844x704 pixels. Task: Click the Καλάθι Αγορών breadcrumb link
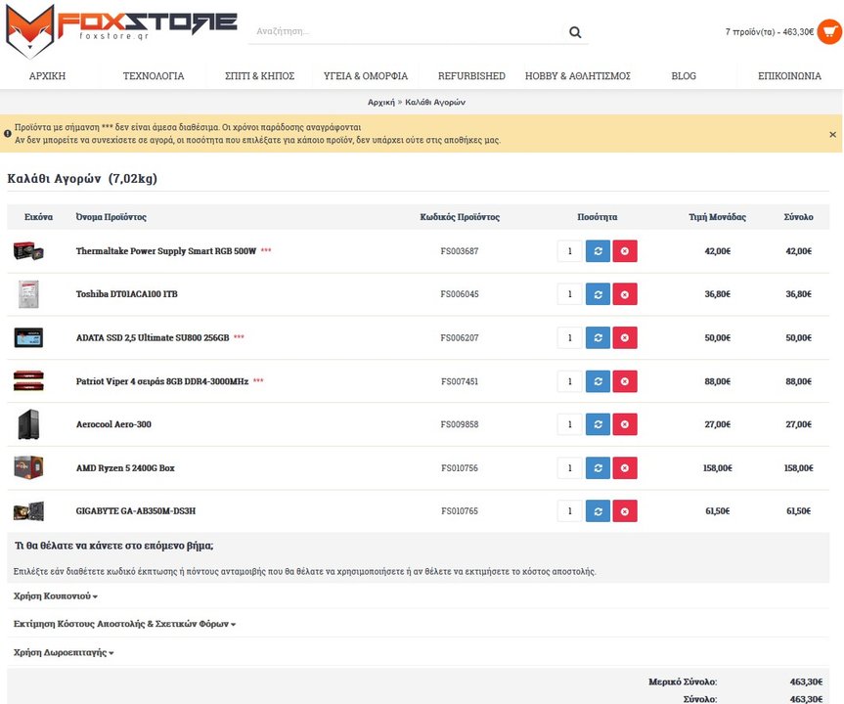point(435,103)
